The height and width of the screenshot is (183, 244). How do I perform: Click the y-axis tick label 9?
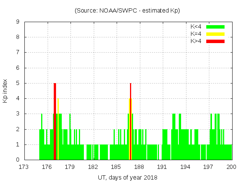18,22
